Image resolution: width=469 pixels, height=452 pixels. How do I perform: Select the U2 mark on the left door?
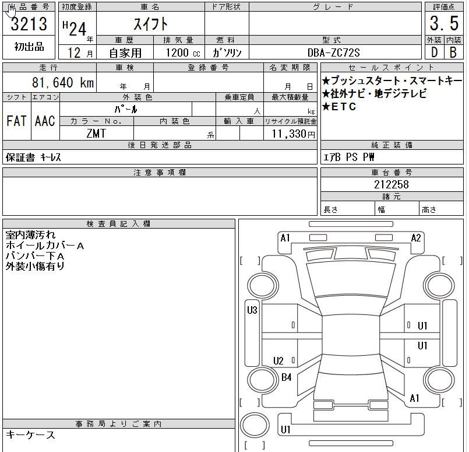tap(278, 361)
